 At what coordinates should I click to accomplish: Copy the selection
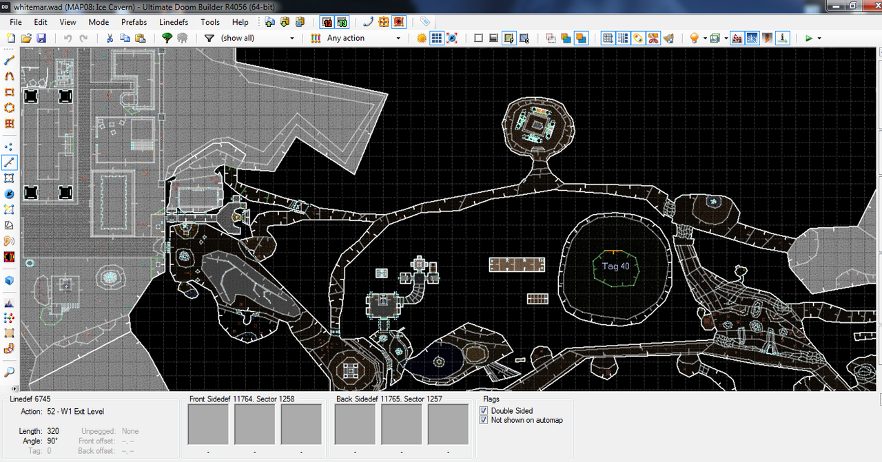124,38
